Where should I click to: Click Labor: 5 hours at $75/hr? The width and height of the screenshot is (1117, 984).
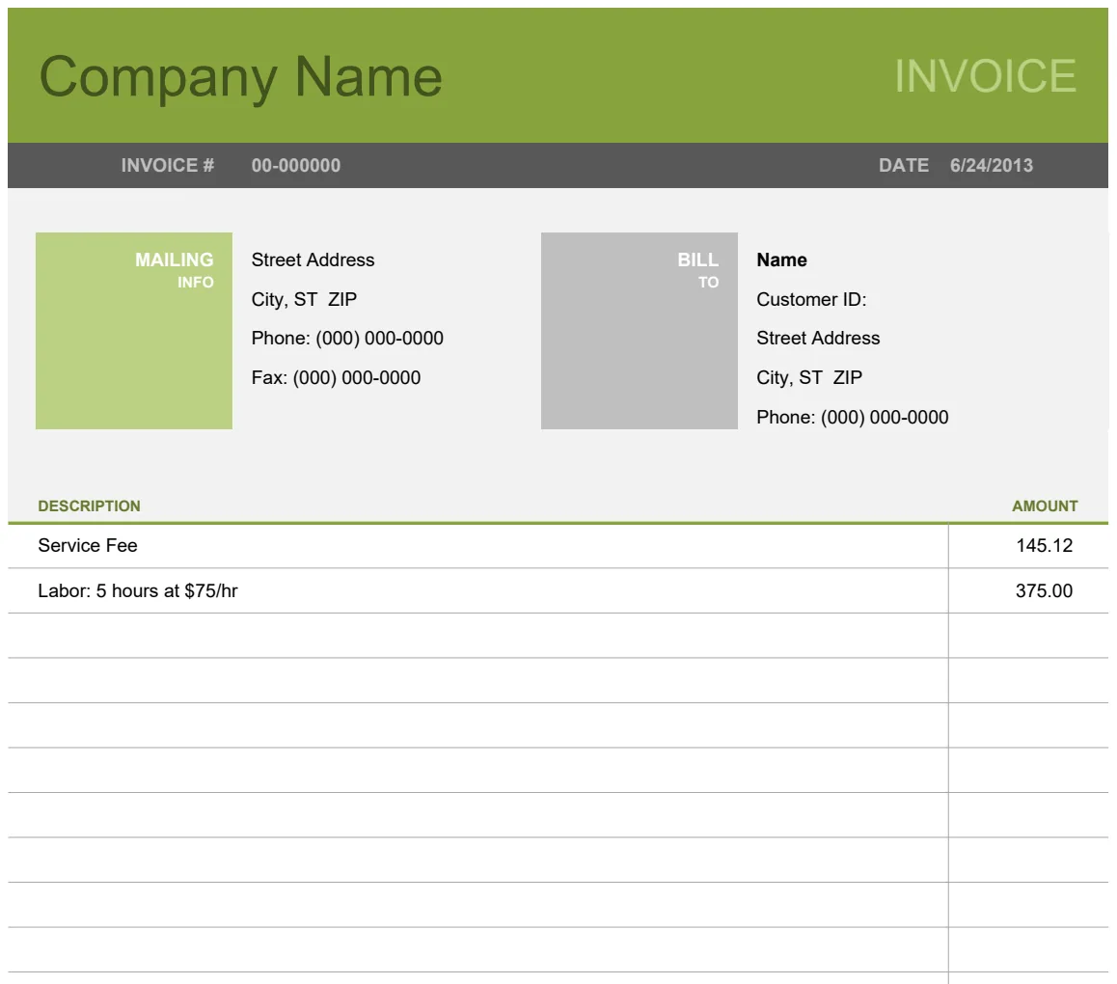pyautogui.click(x=138, y=590)
